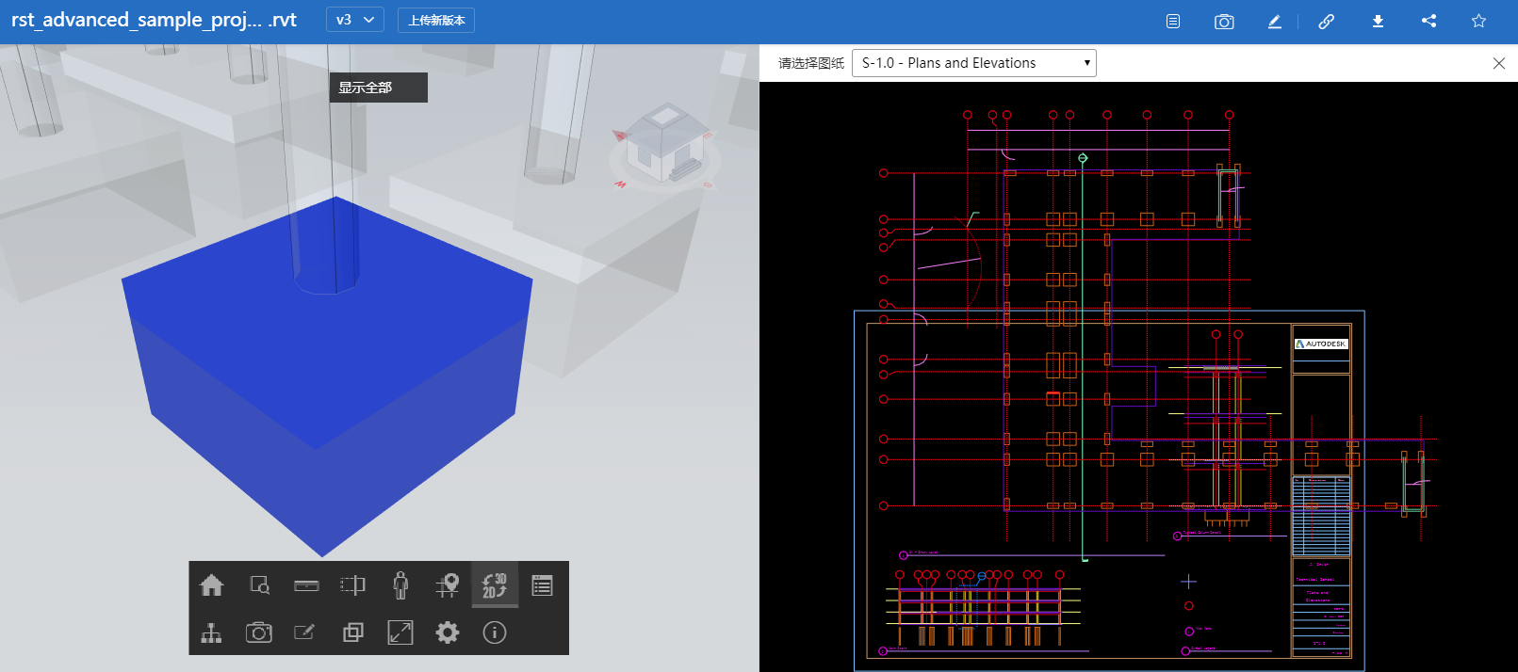Viewport: 1518px width, 672px height.
Task: Show model information via the info icon
Action: click(x=495, y=632)
